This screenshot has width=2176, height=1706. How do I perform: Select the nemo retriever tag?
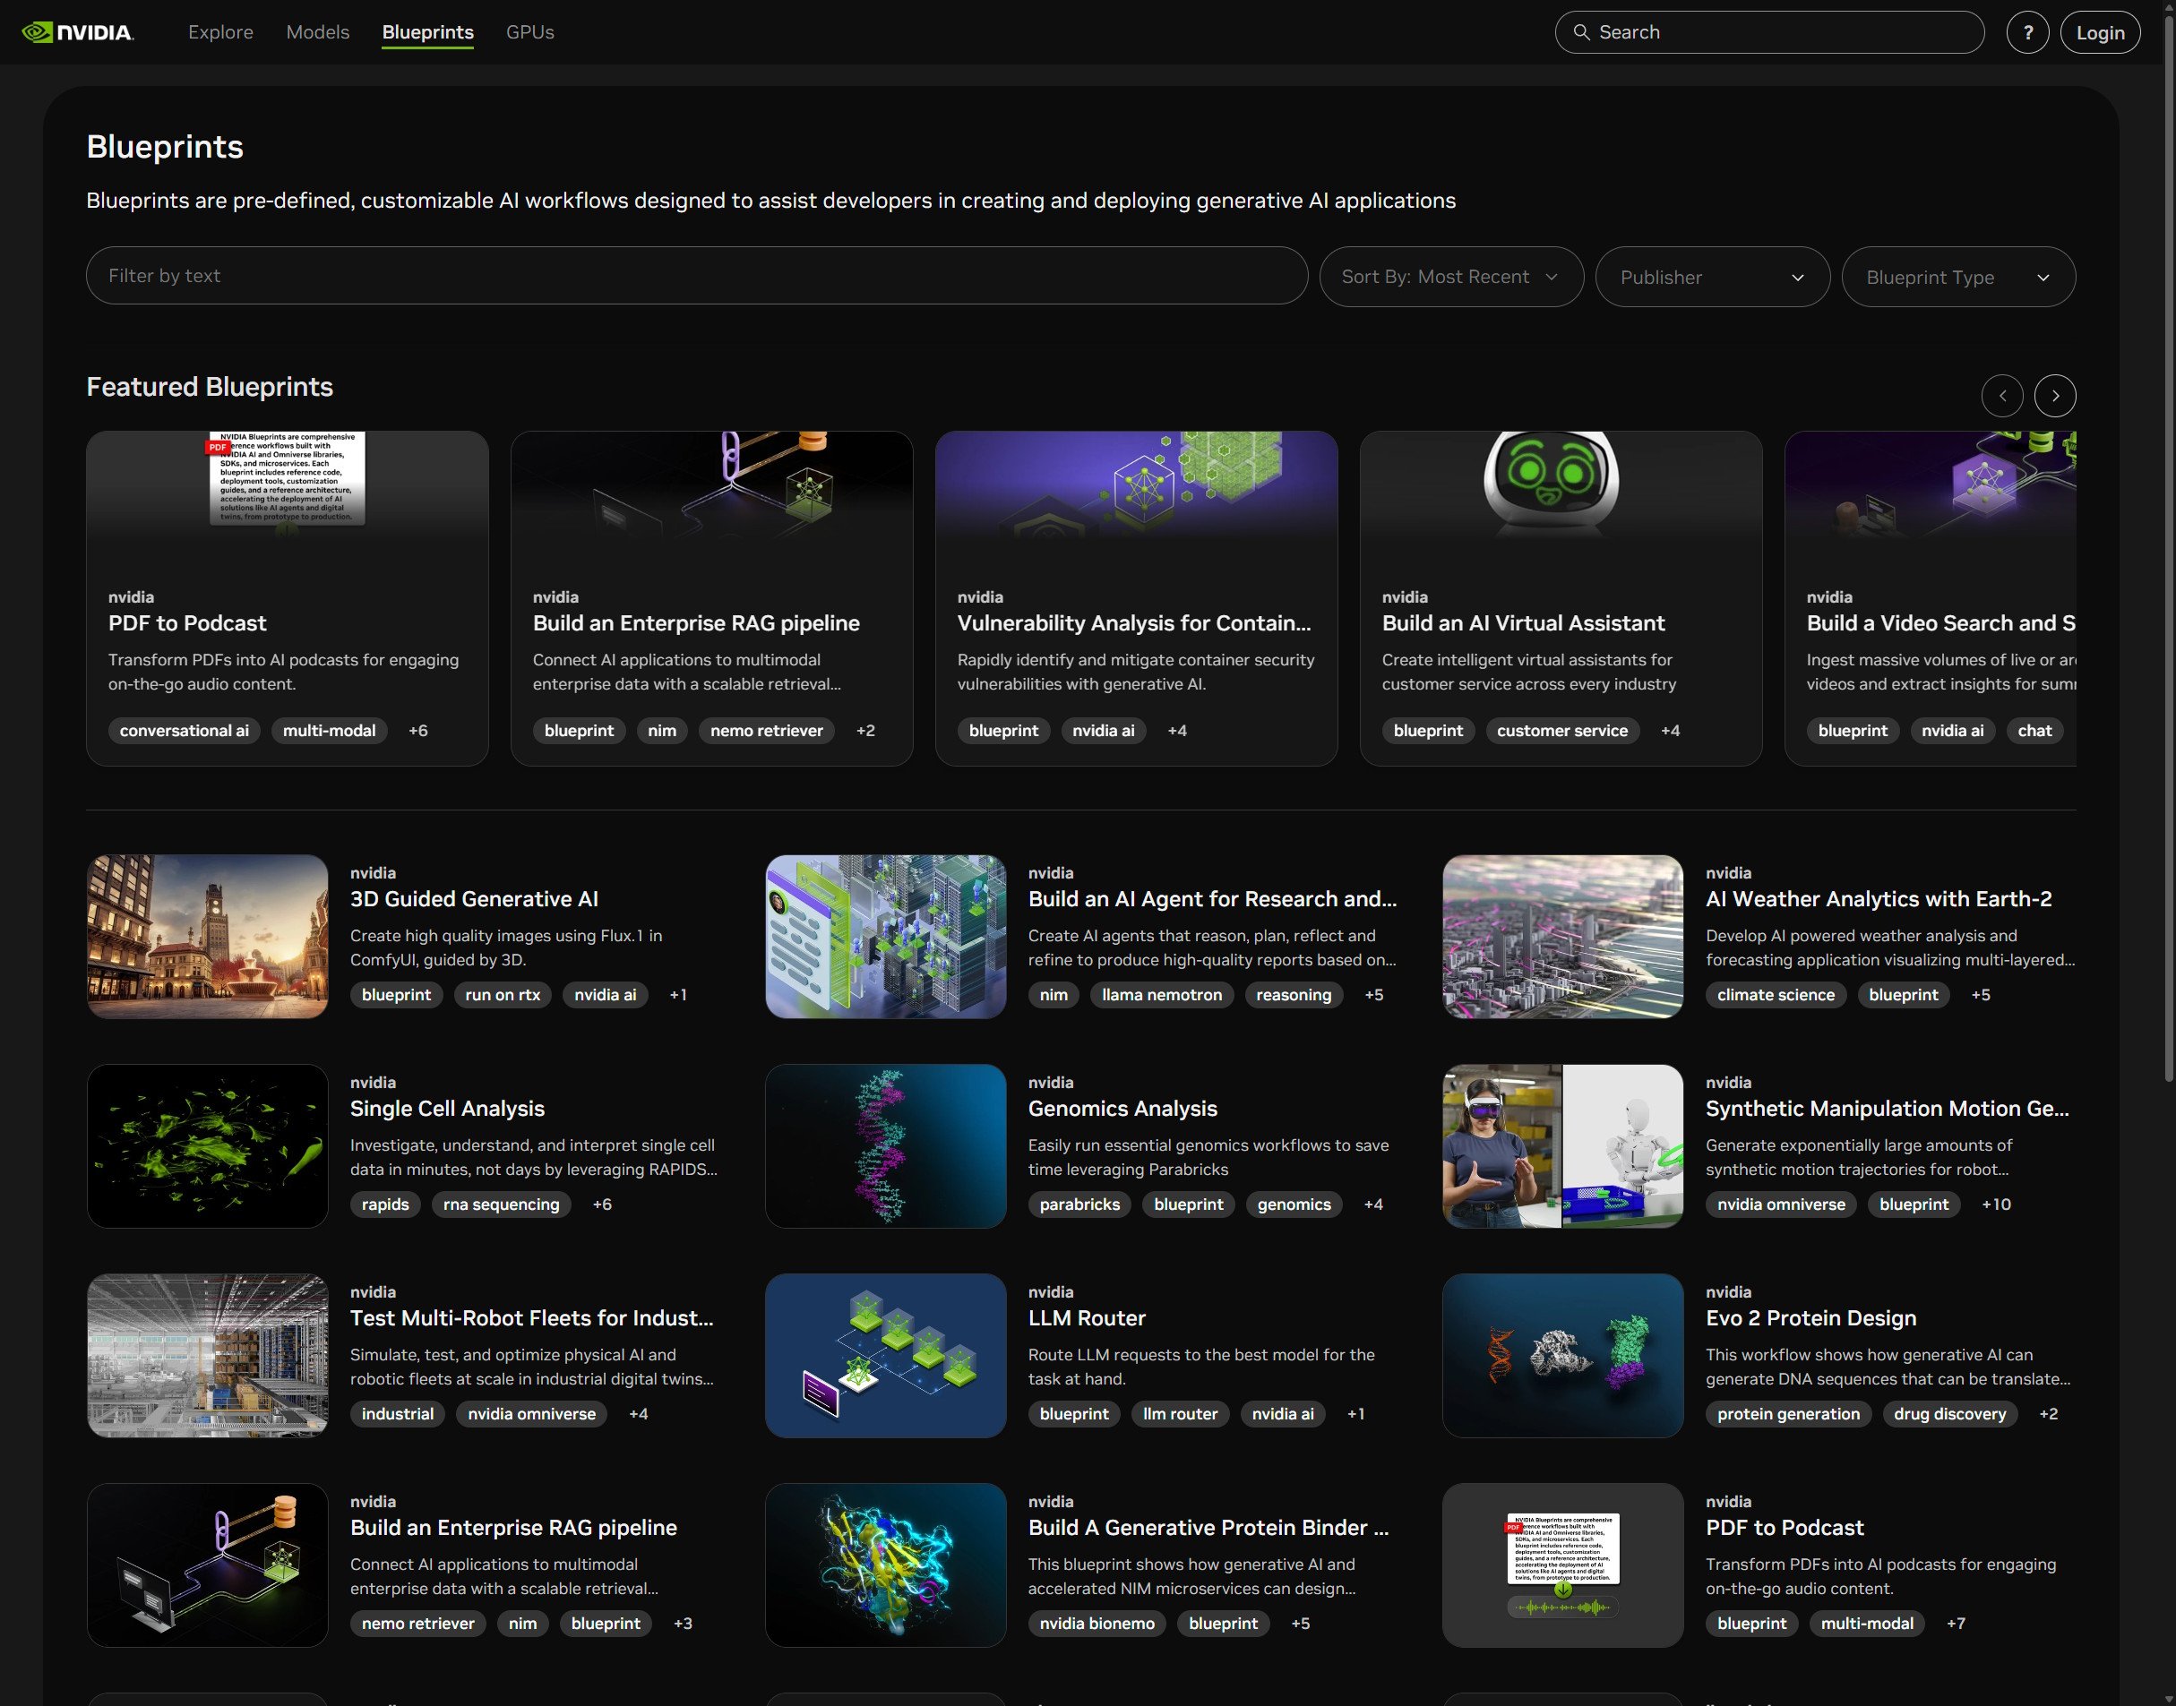point(766,730)
